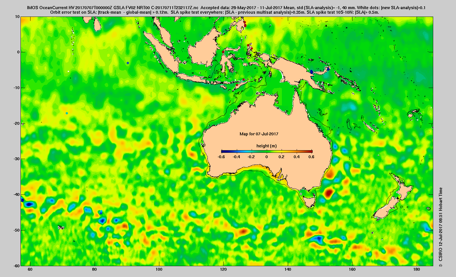Click the '-0.6' colorbar tick label
Viewport: 456px width, 277px height.
[x=221, y=157]
